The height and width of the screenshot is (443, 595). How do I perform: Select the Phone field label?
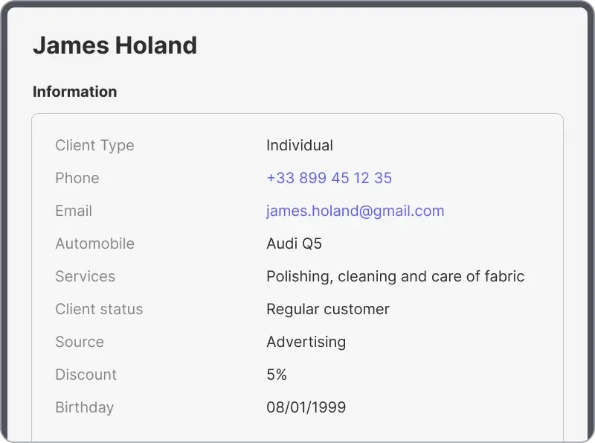click(x=77, y=178)
